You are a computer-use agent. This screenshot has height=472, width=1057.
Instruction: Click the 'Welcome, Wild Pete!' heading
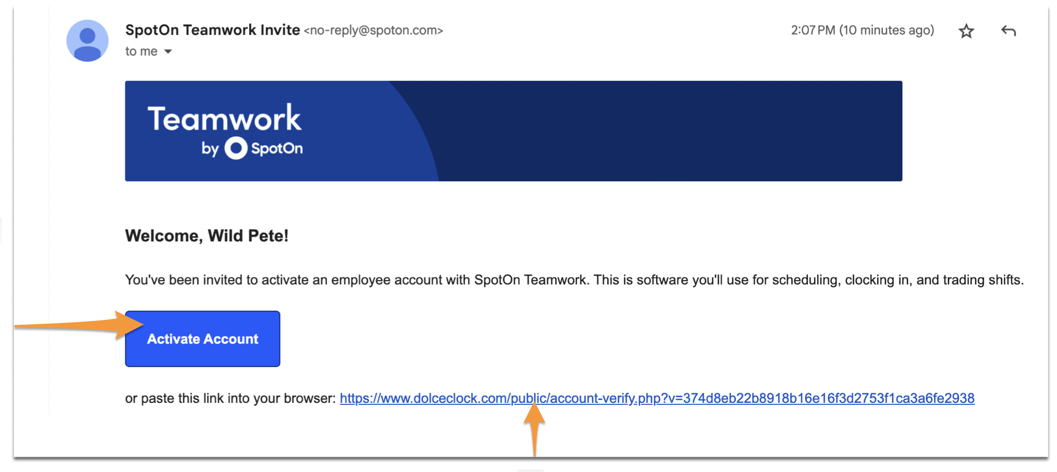206,236
